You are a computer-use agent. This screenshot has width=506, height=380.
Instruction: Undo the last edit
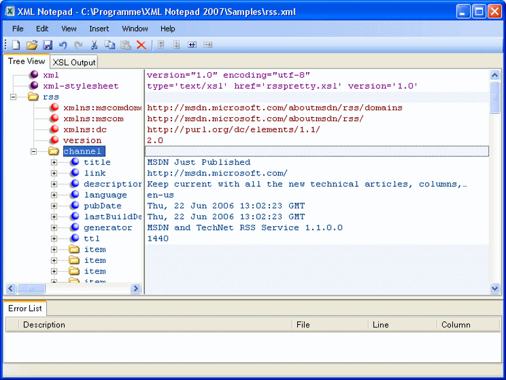tap(62, 44)
